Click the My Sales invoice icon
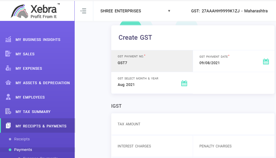Screen dimensions: 276x158 [x=8, y=54]
